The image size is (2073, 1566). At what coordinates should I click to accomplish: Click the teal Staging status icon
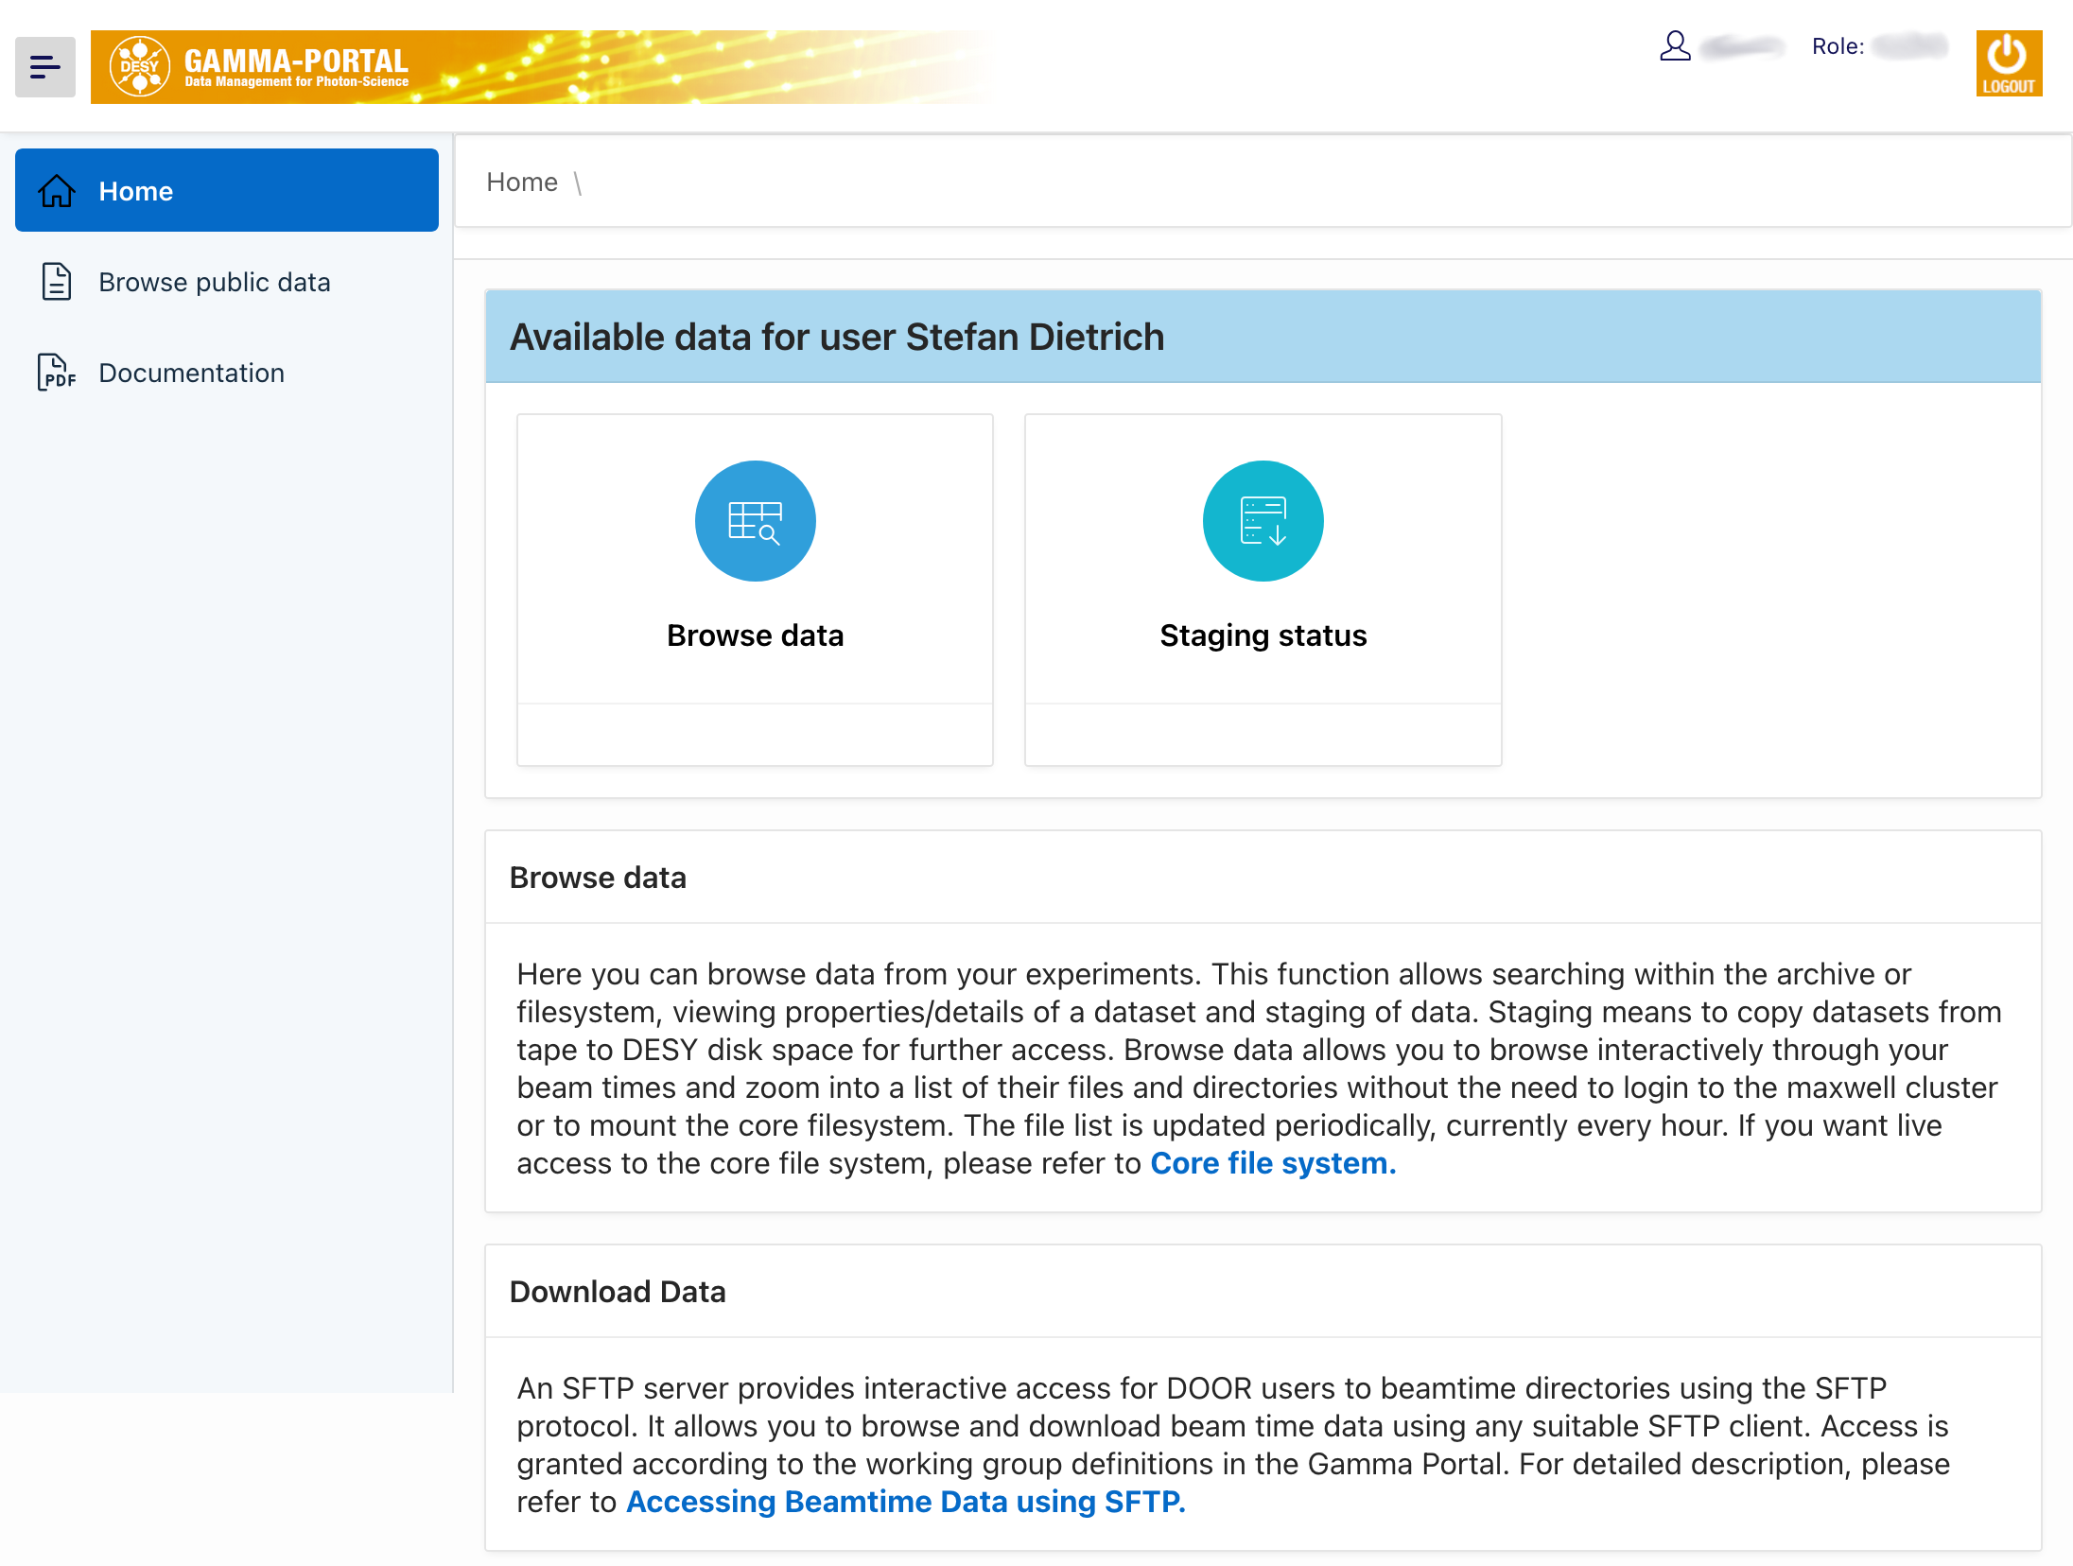[x=1263, y=521]
